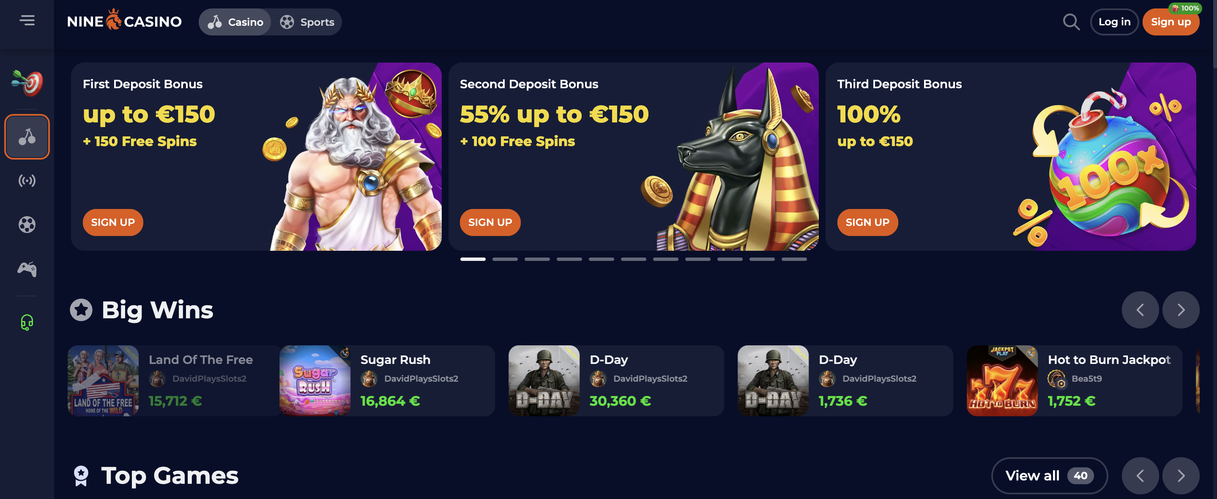Click the search magnifier icon
Viewport: 1217px width, 499px height.
[x=1071, y=22]
